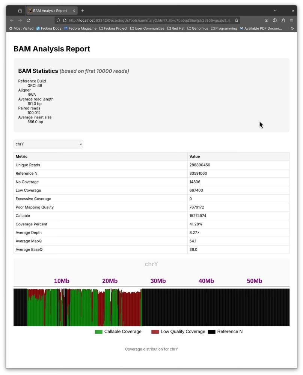Click the Average Depth value 8.27×
This screenshot has height=375, width=303.
coord(194,233)
